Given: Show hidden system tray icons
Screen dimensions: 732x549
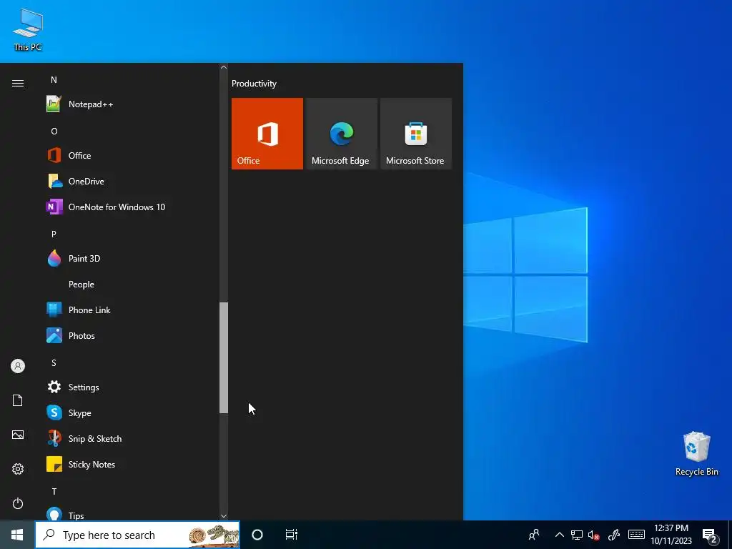Looking at the screenshot, I should [559, 535].
